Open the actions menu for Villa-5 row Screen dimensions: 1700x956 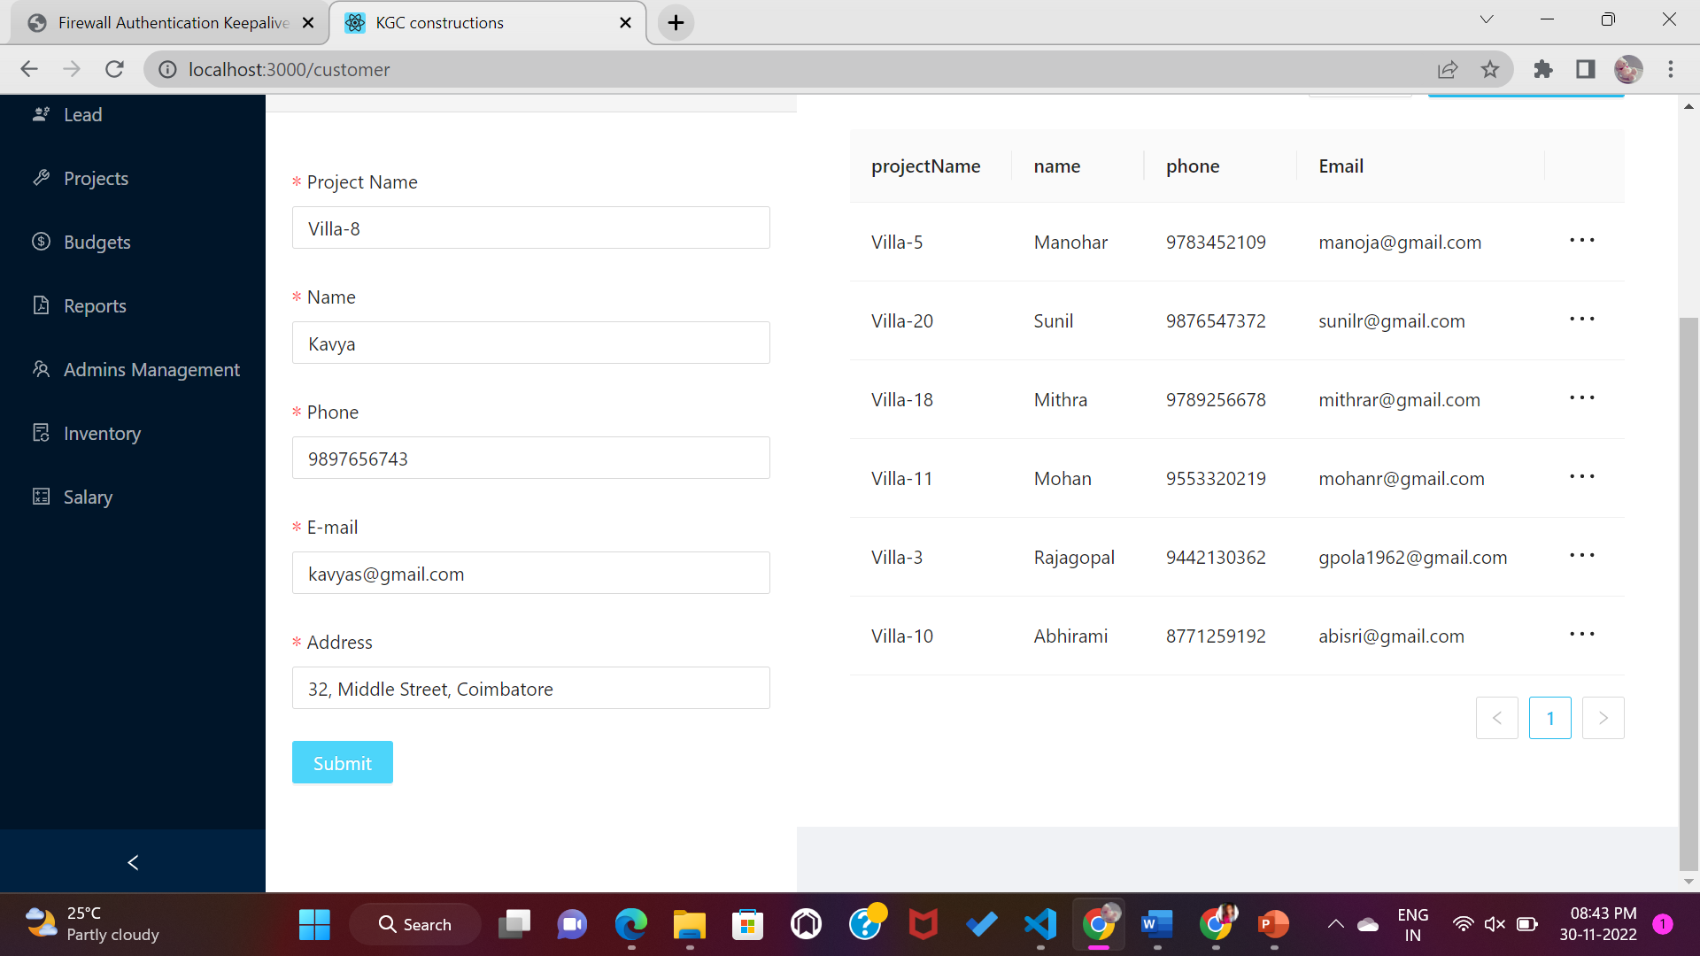pyautogui.click(x=1581, y=240)
